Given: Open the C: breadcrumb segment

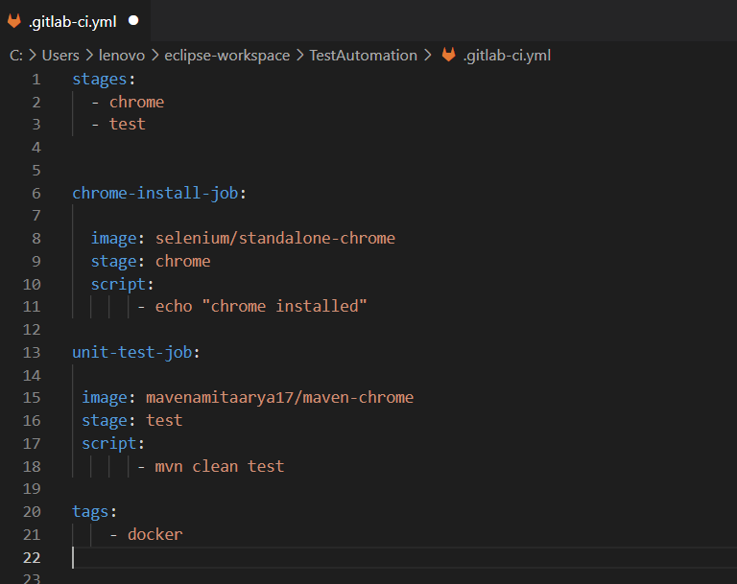Looking at the screenshot, I should pyautogui.click(x=16, y=56).
